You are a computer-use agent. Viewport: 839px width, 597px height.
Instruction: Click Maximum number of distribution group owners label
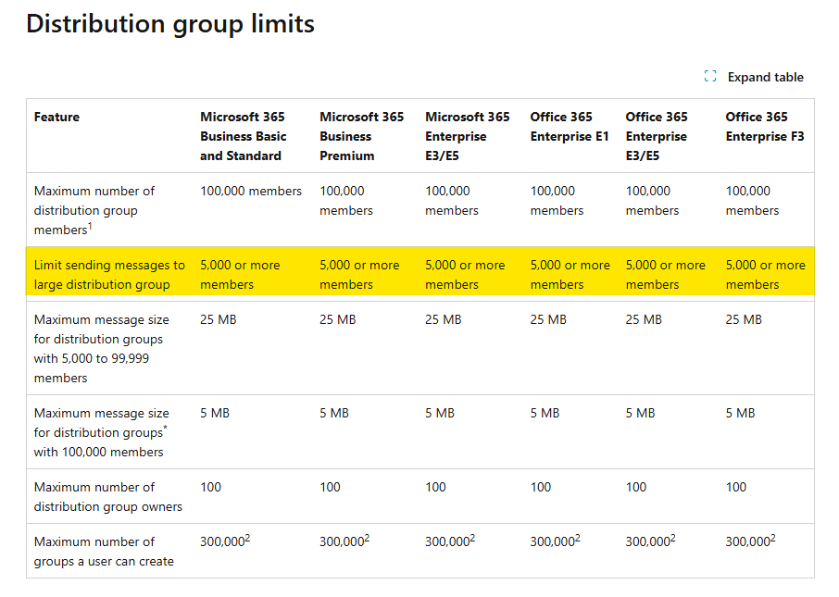tap(108, 496)
